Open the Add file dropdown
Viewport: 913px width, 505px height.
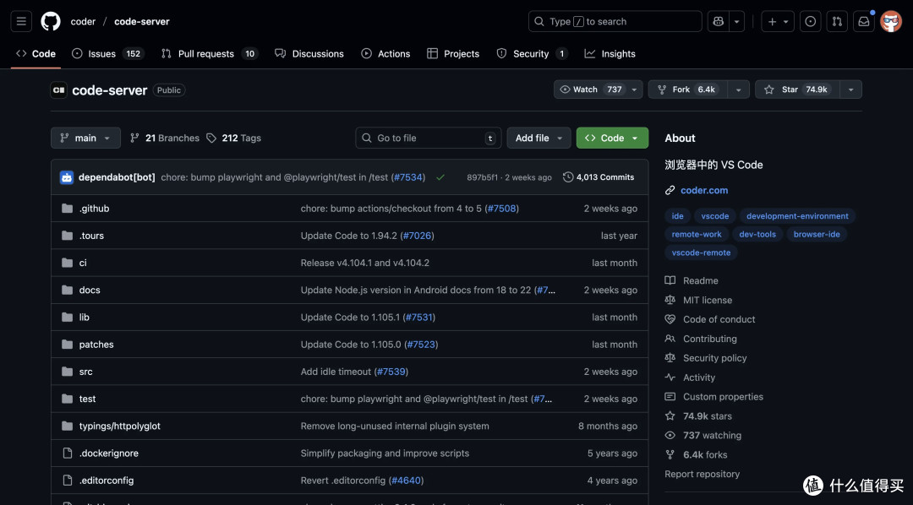tap(539, 138)
